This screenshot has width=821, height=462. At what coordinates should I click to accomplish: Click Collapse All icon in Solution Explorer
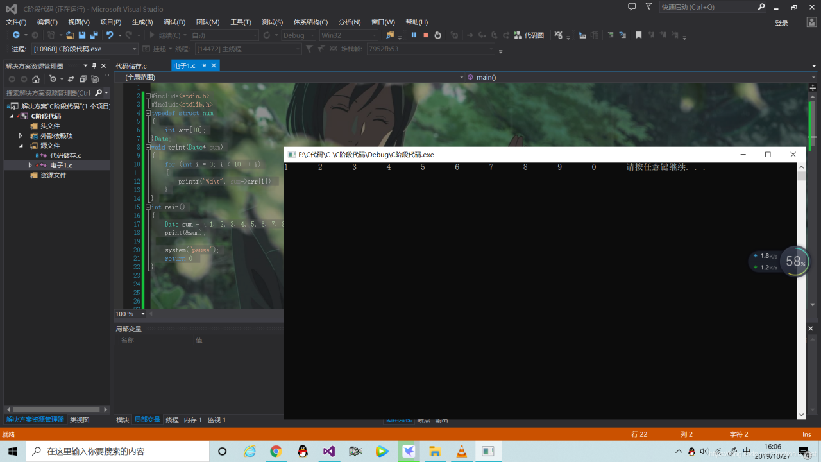(82, 80)
